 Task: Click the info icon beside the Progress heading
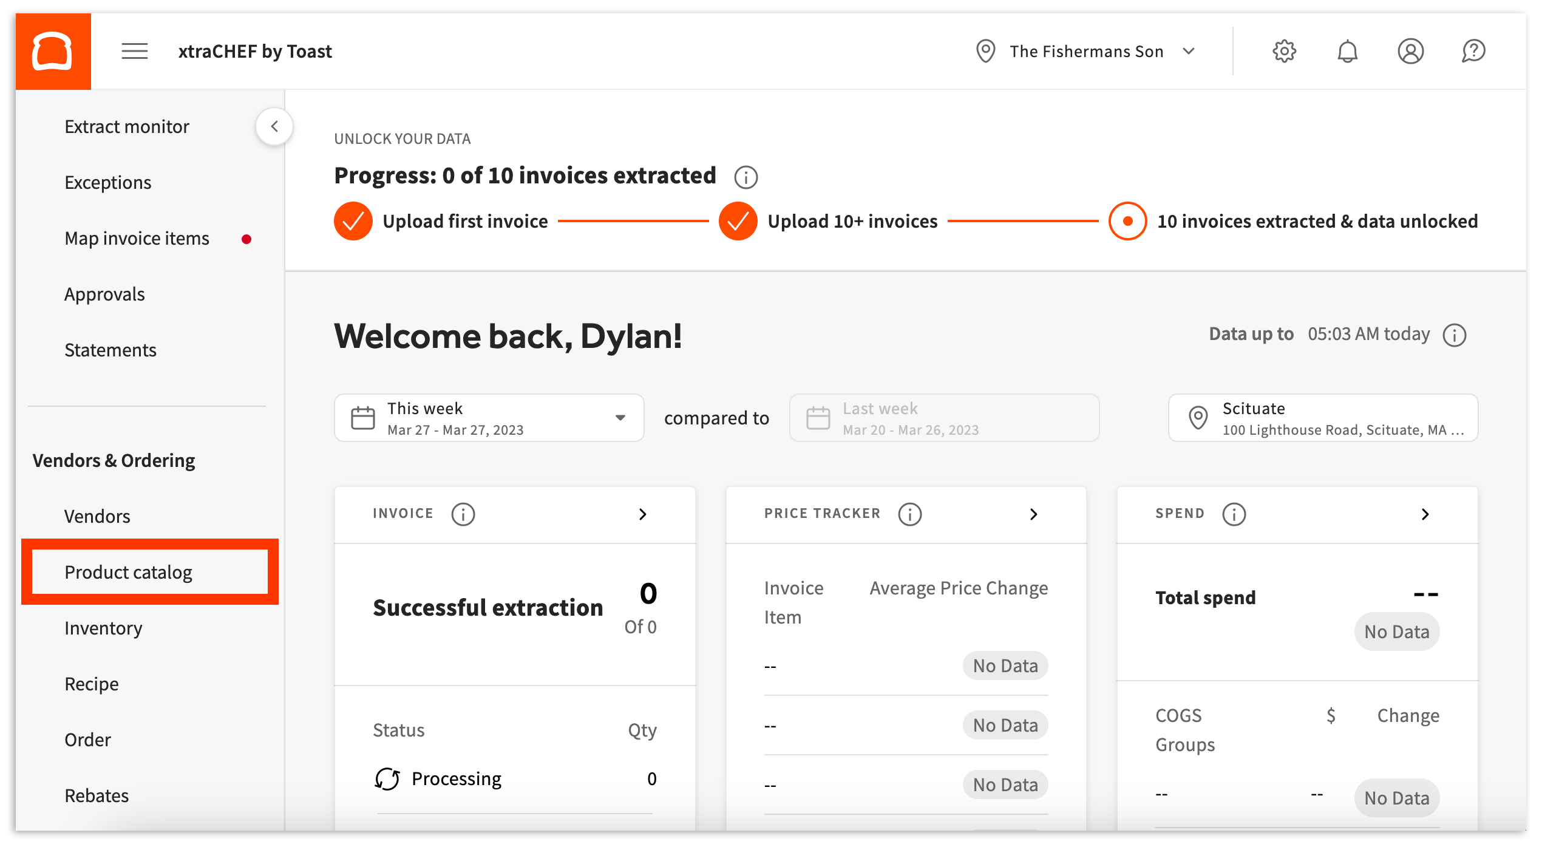[746, 177]
